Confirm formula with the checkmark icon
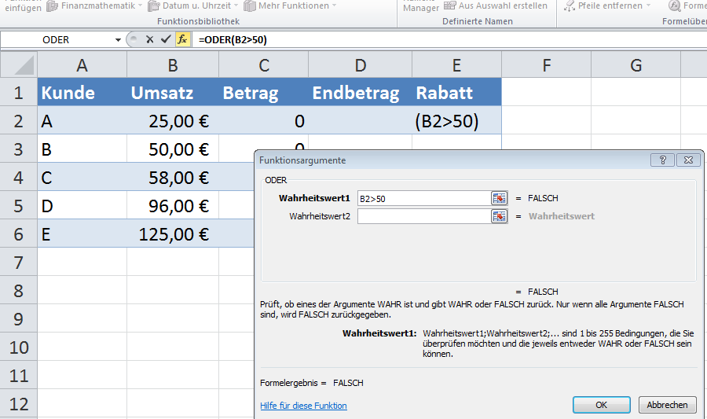This screenshot has height=419, width=707. coord(165,39)
